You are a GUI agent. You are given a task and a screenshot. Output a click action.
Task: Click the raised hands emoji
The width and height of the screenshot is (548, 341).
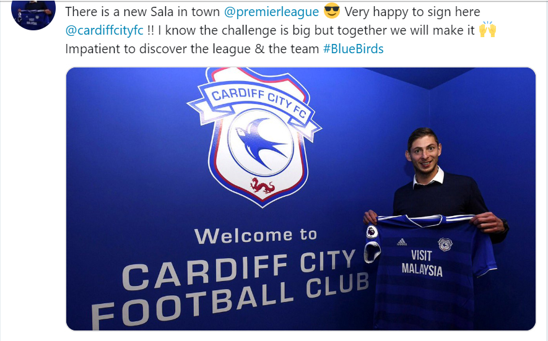(487, 29)
